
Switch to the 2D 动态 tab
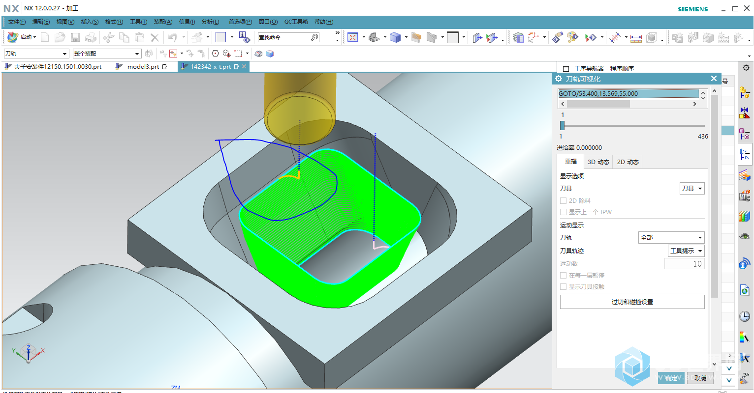point(628,162)
